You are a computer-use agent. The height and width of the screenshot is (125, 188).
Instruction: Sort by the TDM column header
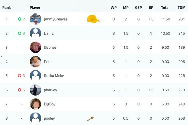[x=182, y=7]
